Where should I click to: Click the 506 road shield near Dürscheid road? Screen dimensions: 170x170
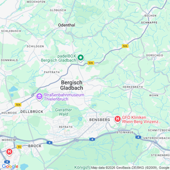point(125,46)
